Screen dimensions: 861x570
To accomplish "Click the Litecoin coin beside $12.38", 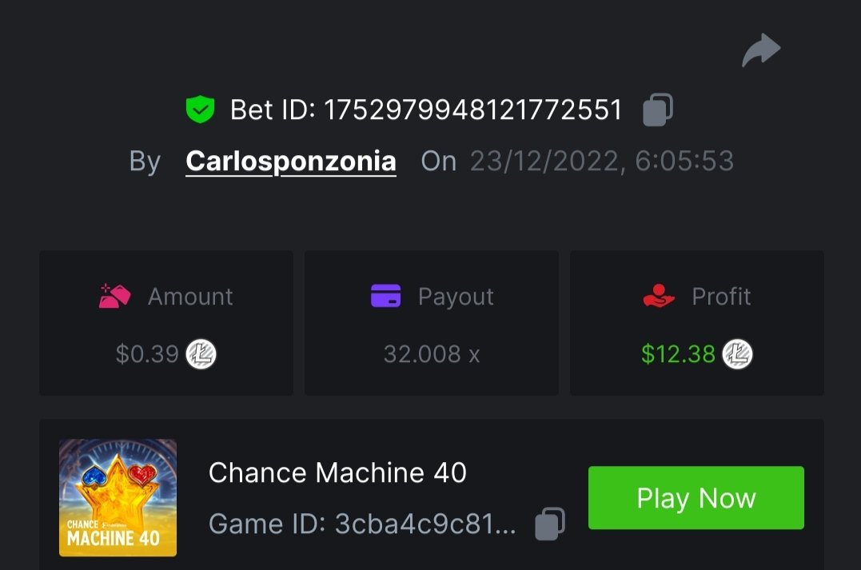I will coord(738,354).
